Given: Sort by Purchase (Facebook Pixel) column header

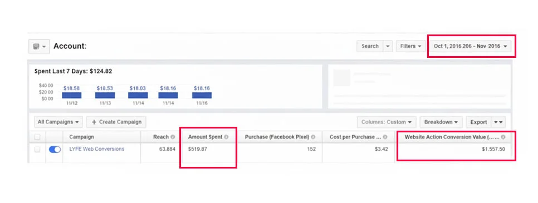Looking at the screenshot, I should (x=277, y=137).
